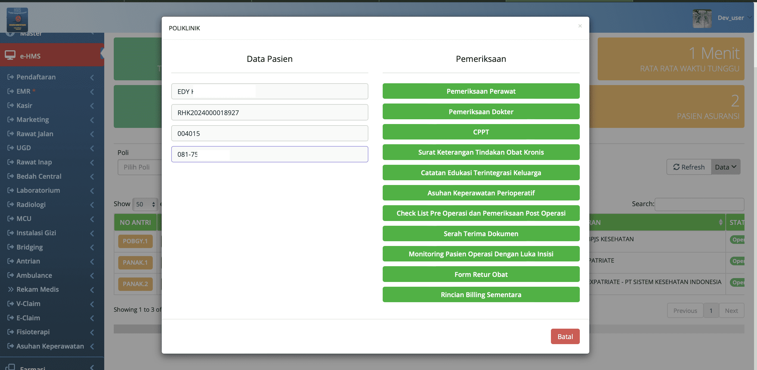Click the CPPT button

[x=481, y=132]
